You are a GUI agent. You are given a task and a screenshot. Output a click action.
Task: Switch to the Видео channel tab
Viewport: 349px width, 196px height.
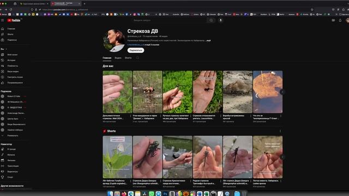point(118,58)
